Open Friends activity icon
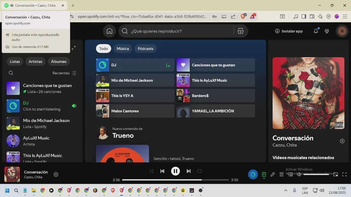351x197 pixels. [x=327, y=31]
